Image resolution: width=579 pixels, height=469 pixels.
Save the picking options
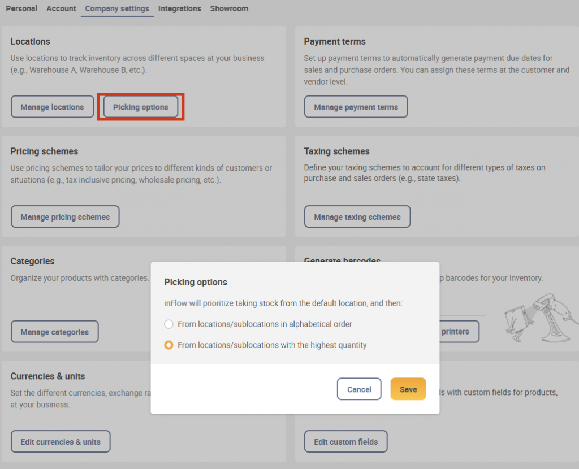click(x=408, y=389)
